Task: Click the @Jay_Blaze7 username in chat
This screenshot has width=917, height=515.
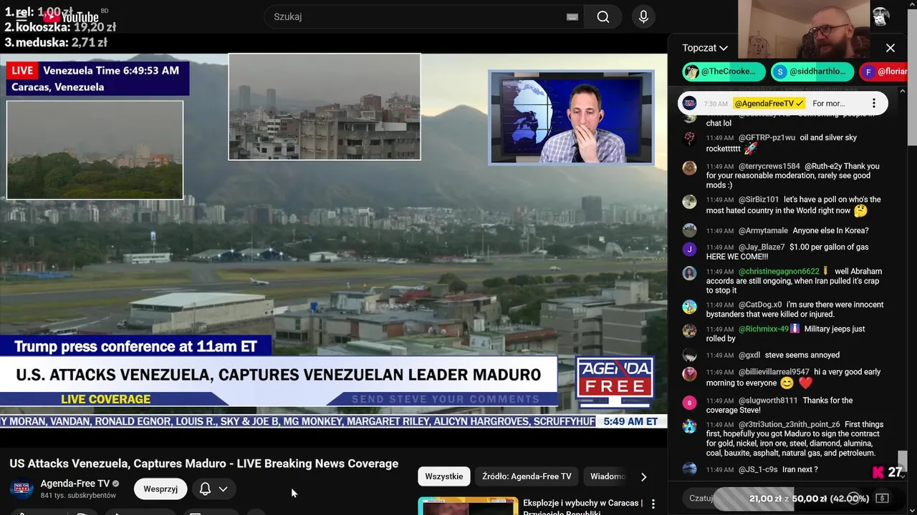Action: pyautogui.click(x=761, y=247)
